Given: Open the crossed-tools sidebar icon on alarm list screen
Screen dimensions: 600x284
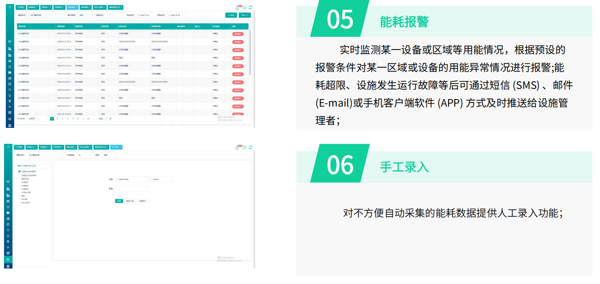Looking at the screenshot, I should point(10,107).
